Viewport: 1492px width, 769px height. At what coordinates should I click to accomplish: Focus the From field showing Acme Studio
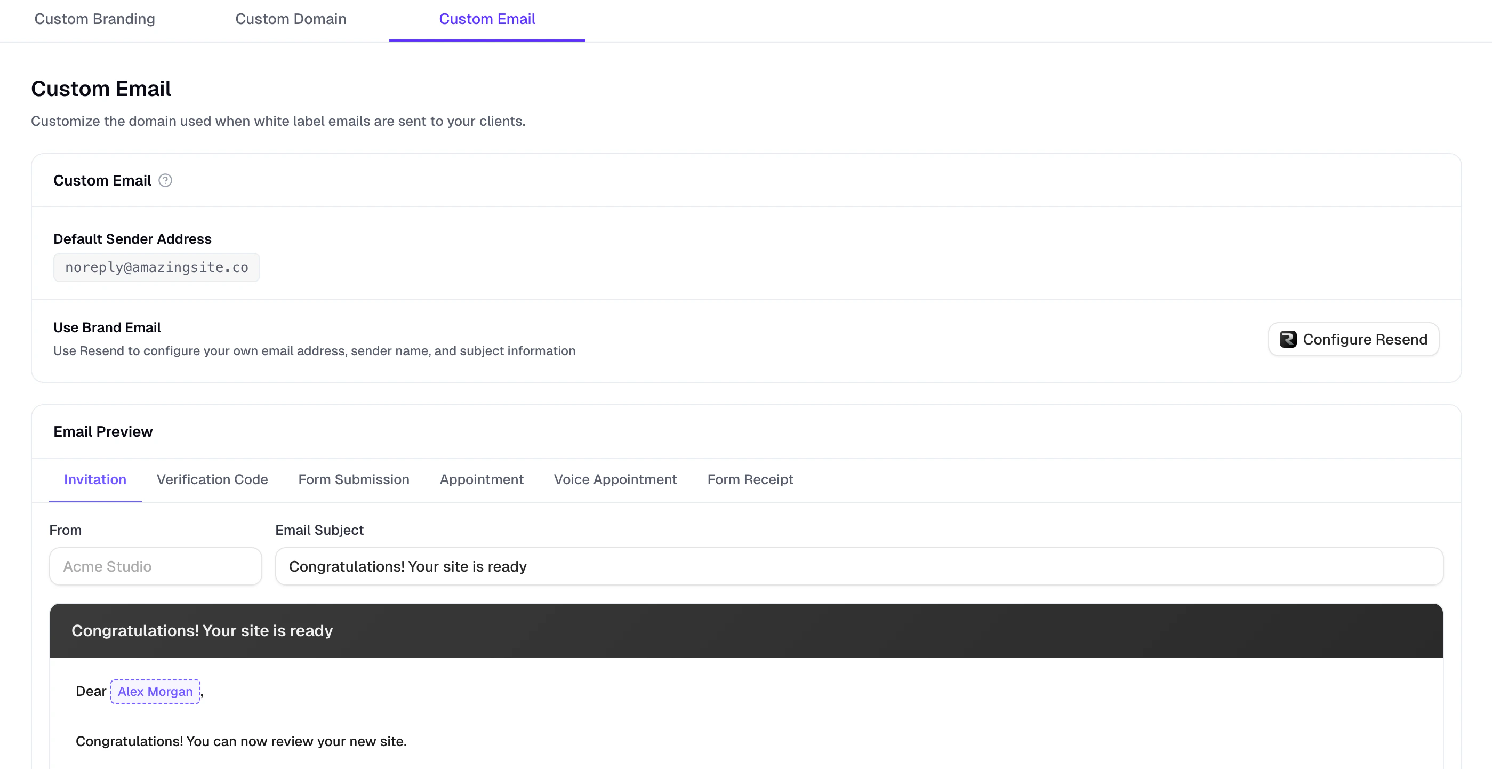[x=156, y=566]
